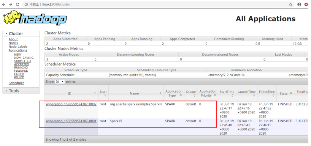Sort the table by LaunchTime column
The width and height of the screenshot is (311, 146).
pyautogui.click(x=246, y=93)
